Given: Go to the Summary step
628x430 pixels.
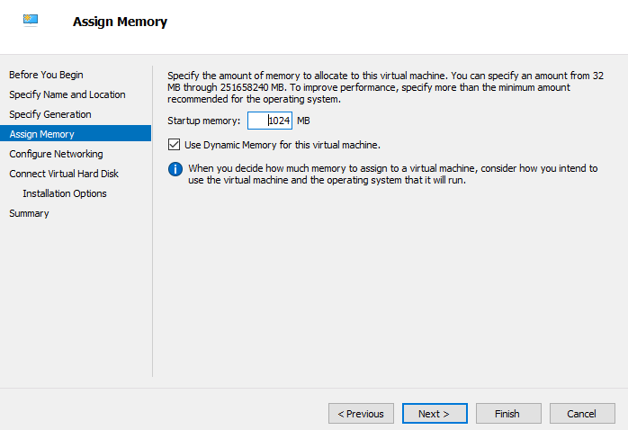Looking at the screenshot, I should (x=30, y=213).
